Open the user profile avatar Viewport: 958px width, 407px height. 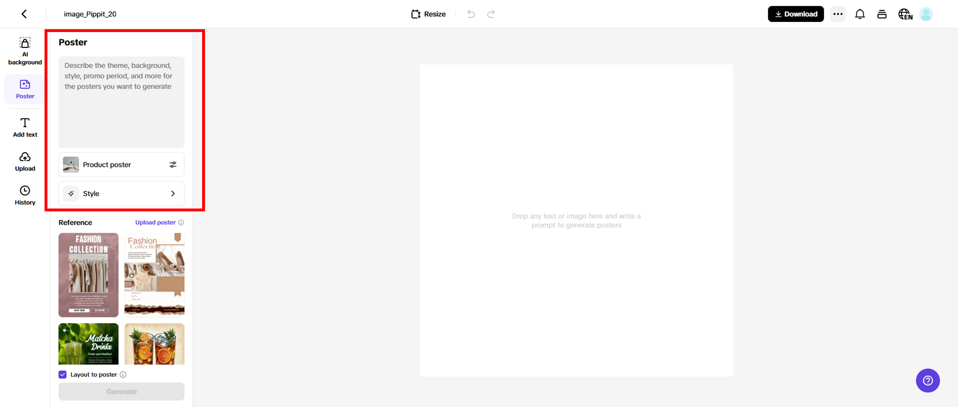point(926,14)
